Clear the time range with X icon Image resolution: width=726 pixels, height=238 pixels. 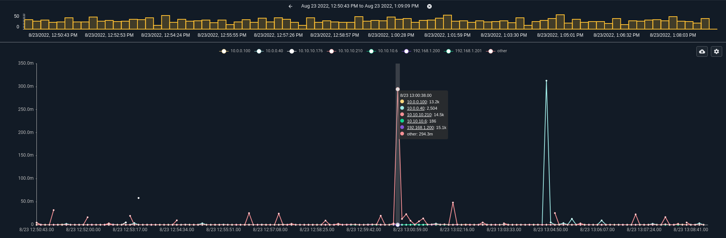[429, 6]
